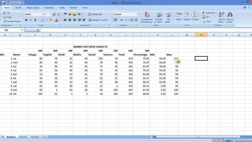This screenshot has height=142, width=252.
Task: Set Top Align vertical alignment
Action: (x=65, y=14)
